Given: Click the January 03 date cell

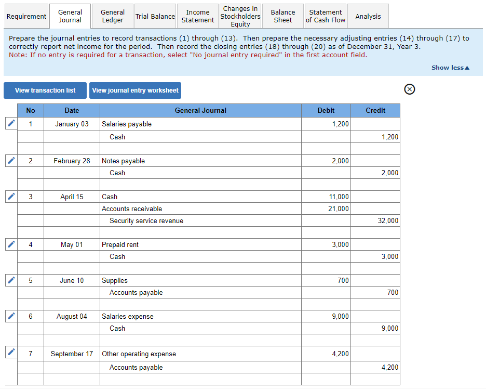Looking at the screenshot, I should [72, 124].
